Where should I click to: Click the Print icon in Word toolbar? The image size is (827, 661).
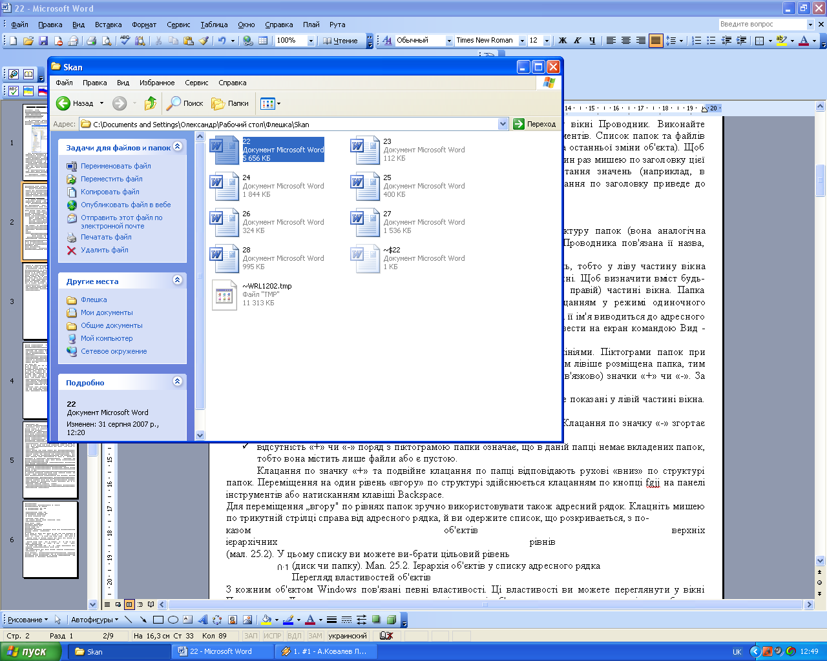(x=91, y=41)
